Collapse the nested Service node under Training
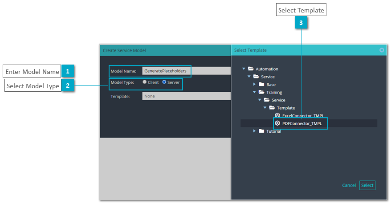Viewport: 391px width, 204px height. click(x=260, y=100)
